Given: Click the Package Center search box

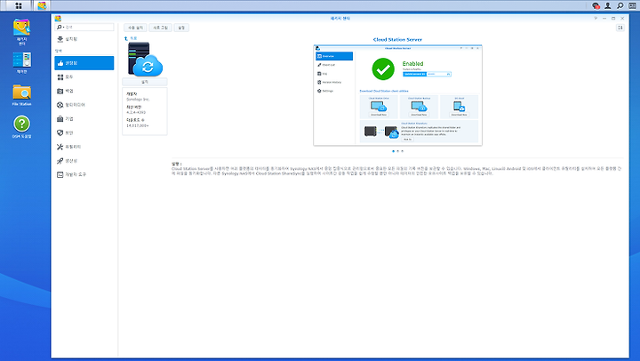Looking at the screenshot, I should [x=84, y=27].
